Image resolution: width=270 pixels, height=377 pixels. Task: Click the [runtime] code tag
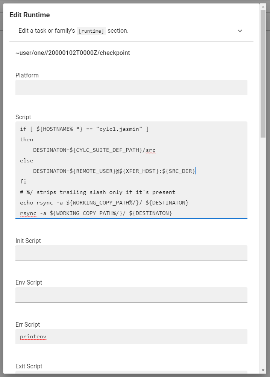(91, 31)
